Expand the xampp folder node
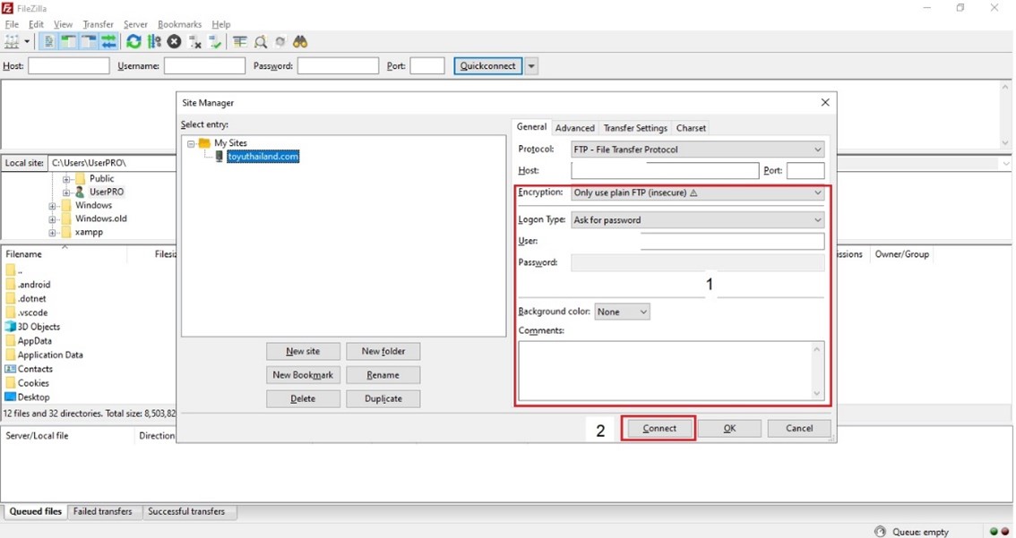1016x538 pixels. 52,233
